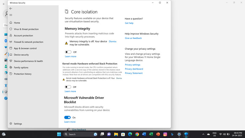Open the hamburger navigation menu
This screenshot has height=138, width=245.
click(11, 15)
